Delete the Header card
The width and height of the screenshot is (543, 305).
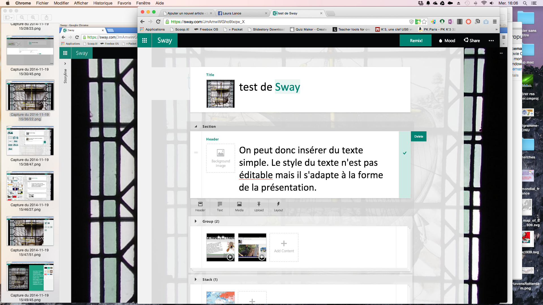coord(419,136)
